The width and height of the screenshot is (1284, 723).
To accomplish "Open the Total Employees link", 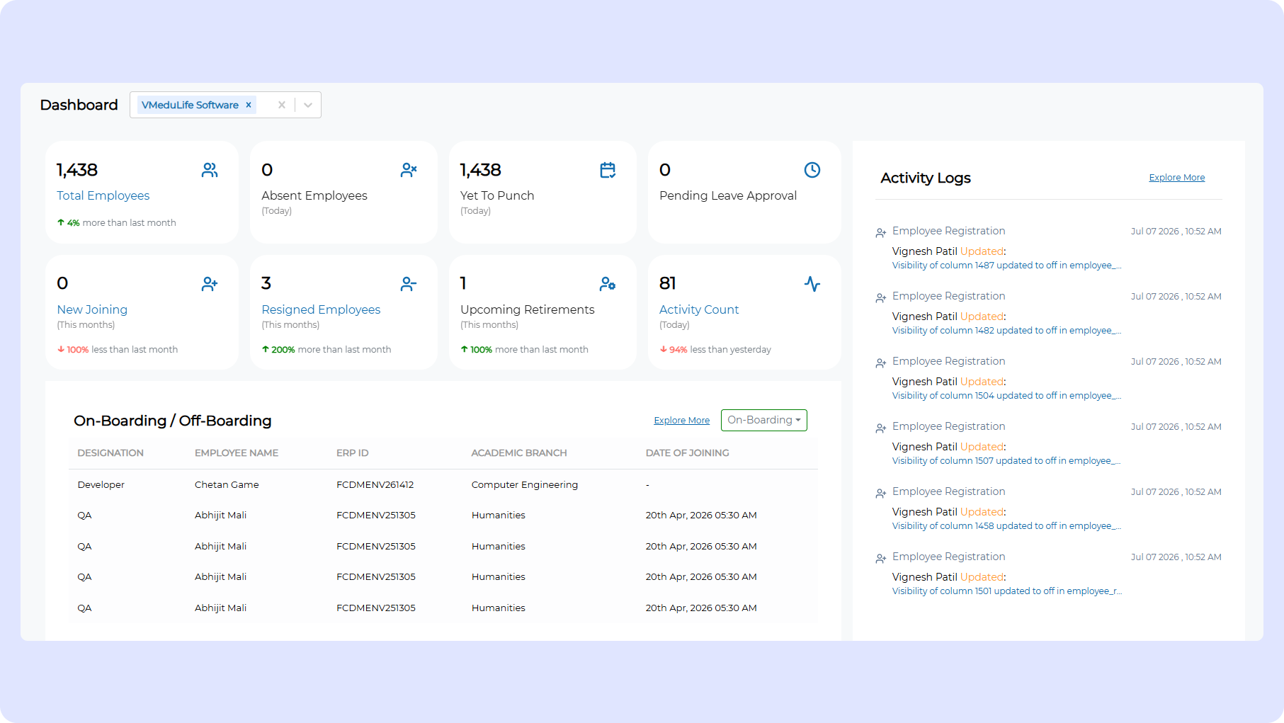I will click(103, 195).
